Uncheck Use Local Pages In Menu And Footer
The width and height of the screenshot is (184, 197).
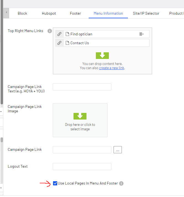[55, 183]
